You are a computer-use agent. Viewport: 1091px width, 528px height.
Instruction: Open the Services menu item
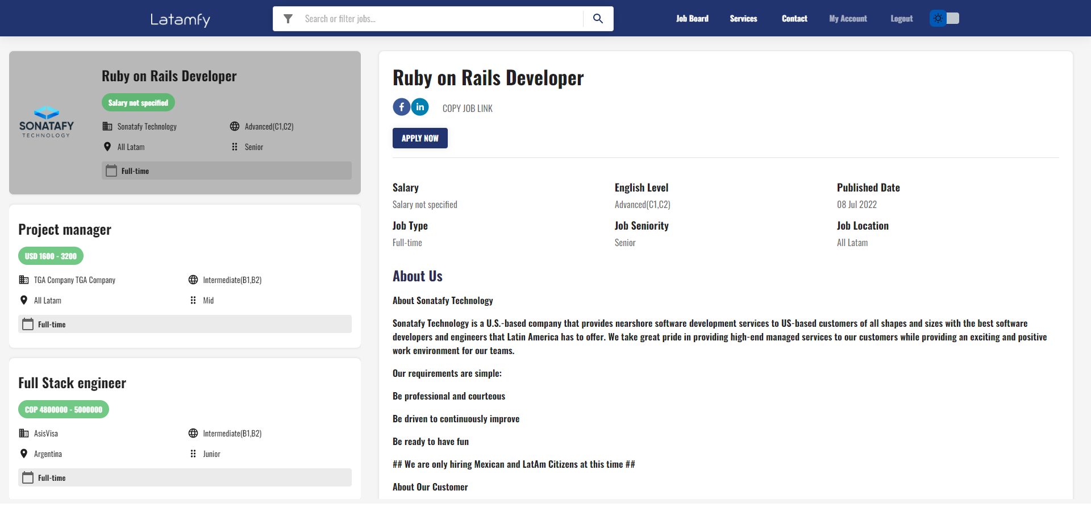coord(743,19)
